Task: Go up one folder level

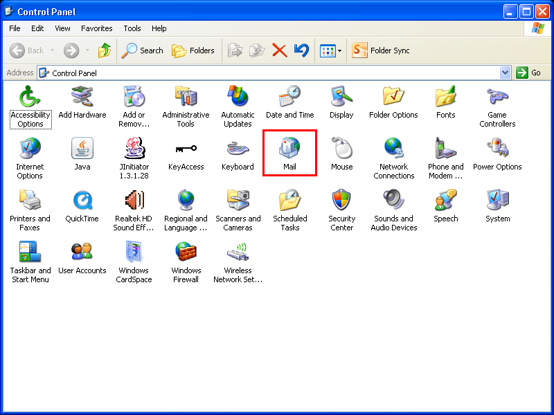Action: coord(105,50)
